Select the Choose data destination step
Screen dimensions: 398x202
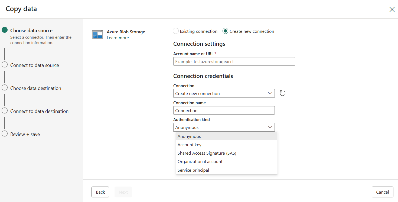coord(35,88)
